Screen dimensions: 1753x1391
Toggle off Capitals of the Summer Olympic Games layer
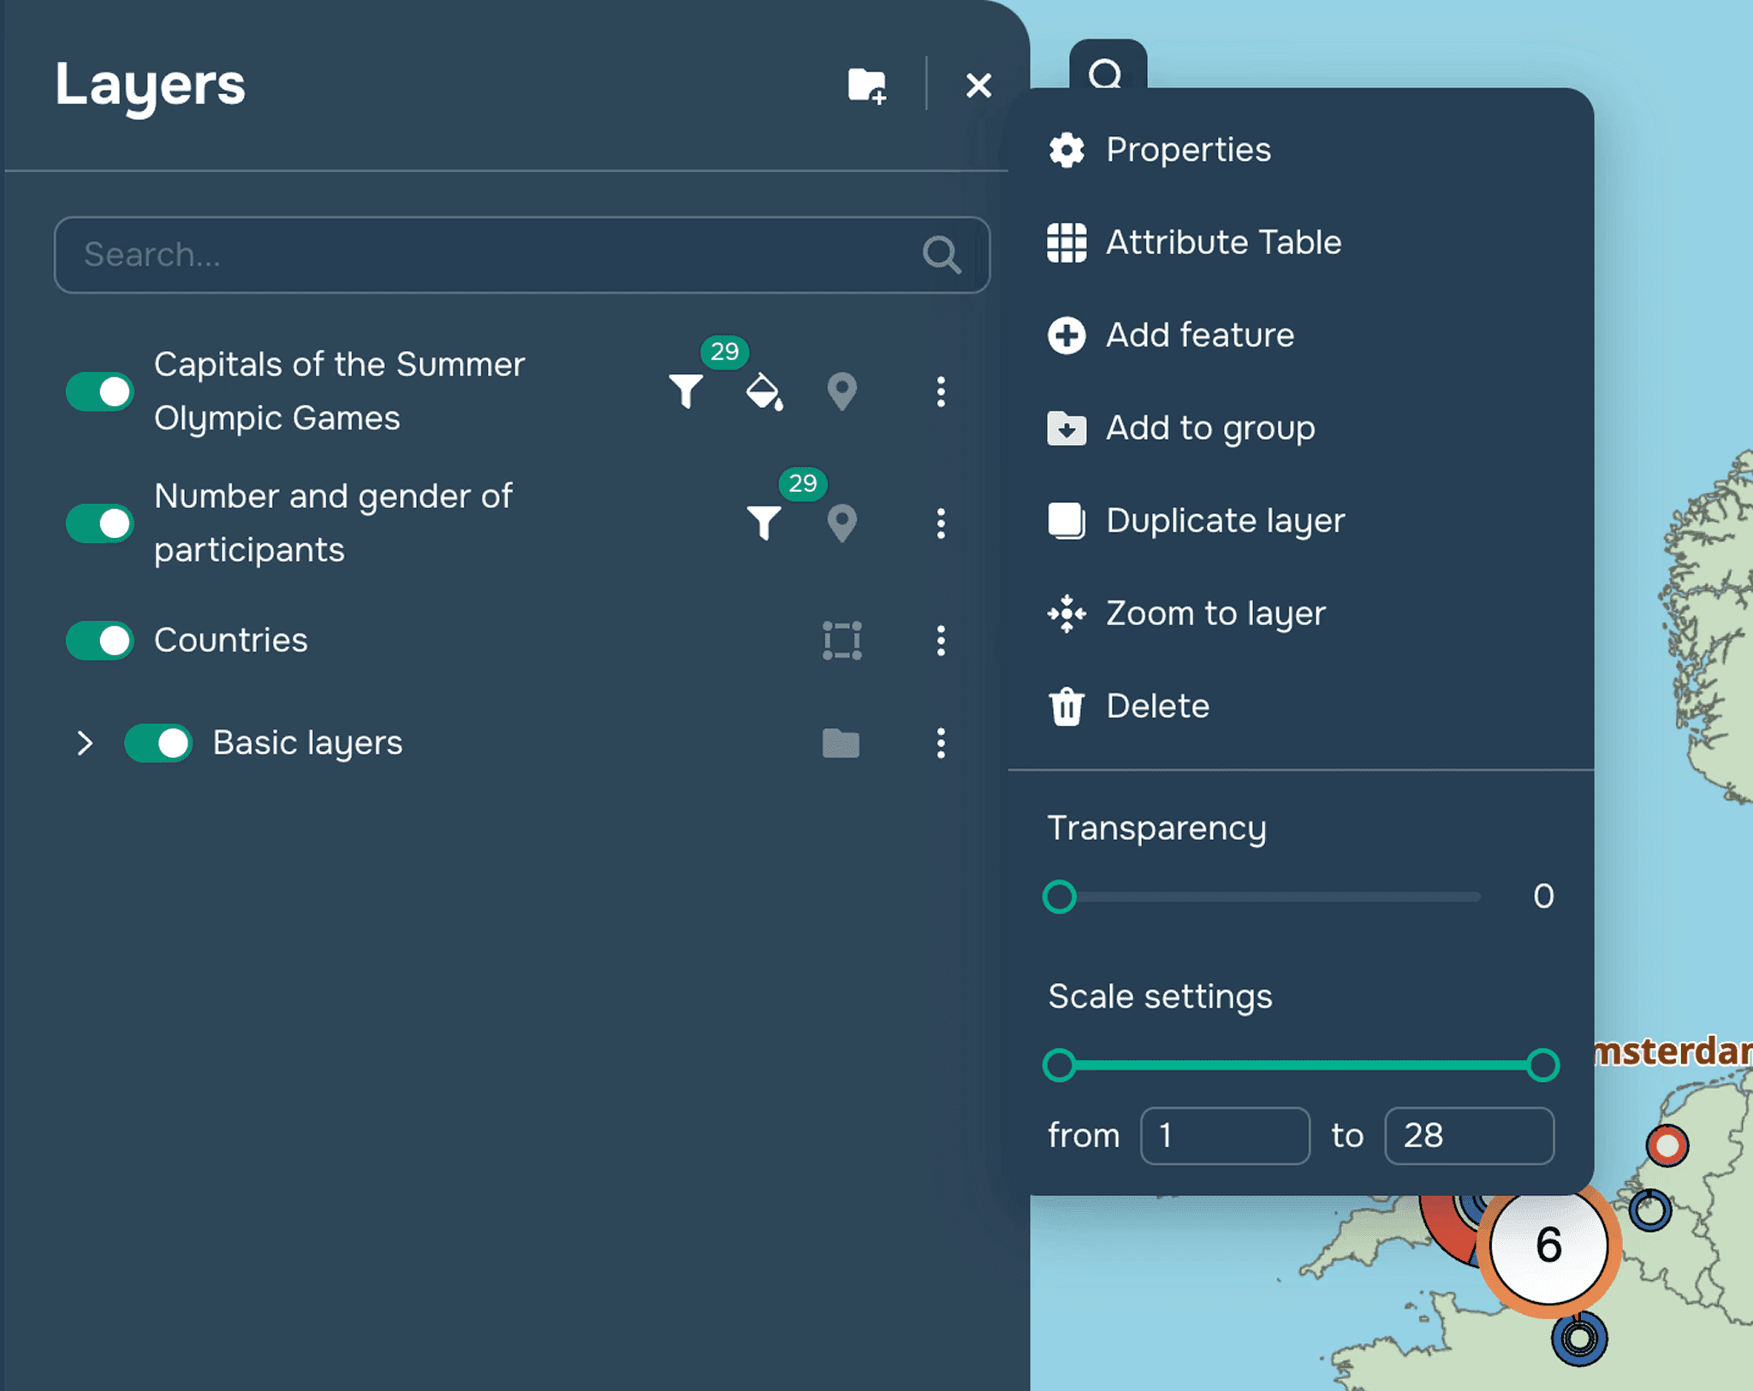(x=100, y=392)
